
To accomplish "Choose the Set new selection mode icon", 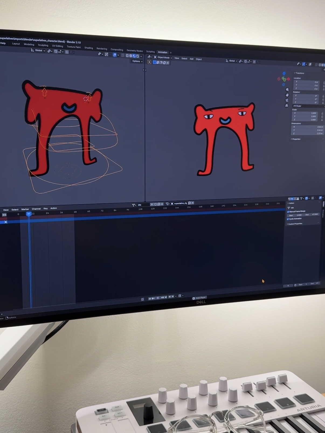I will (155, 62).
